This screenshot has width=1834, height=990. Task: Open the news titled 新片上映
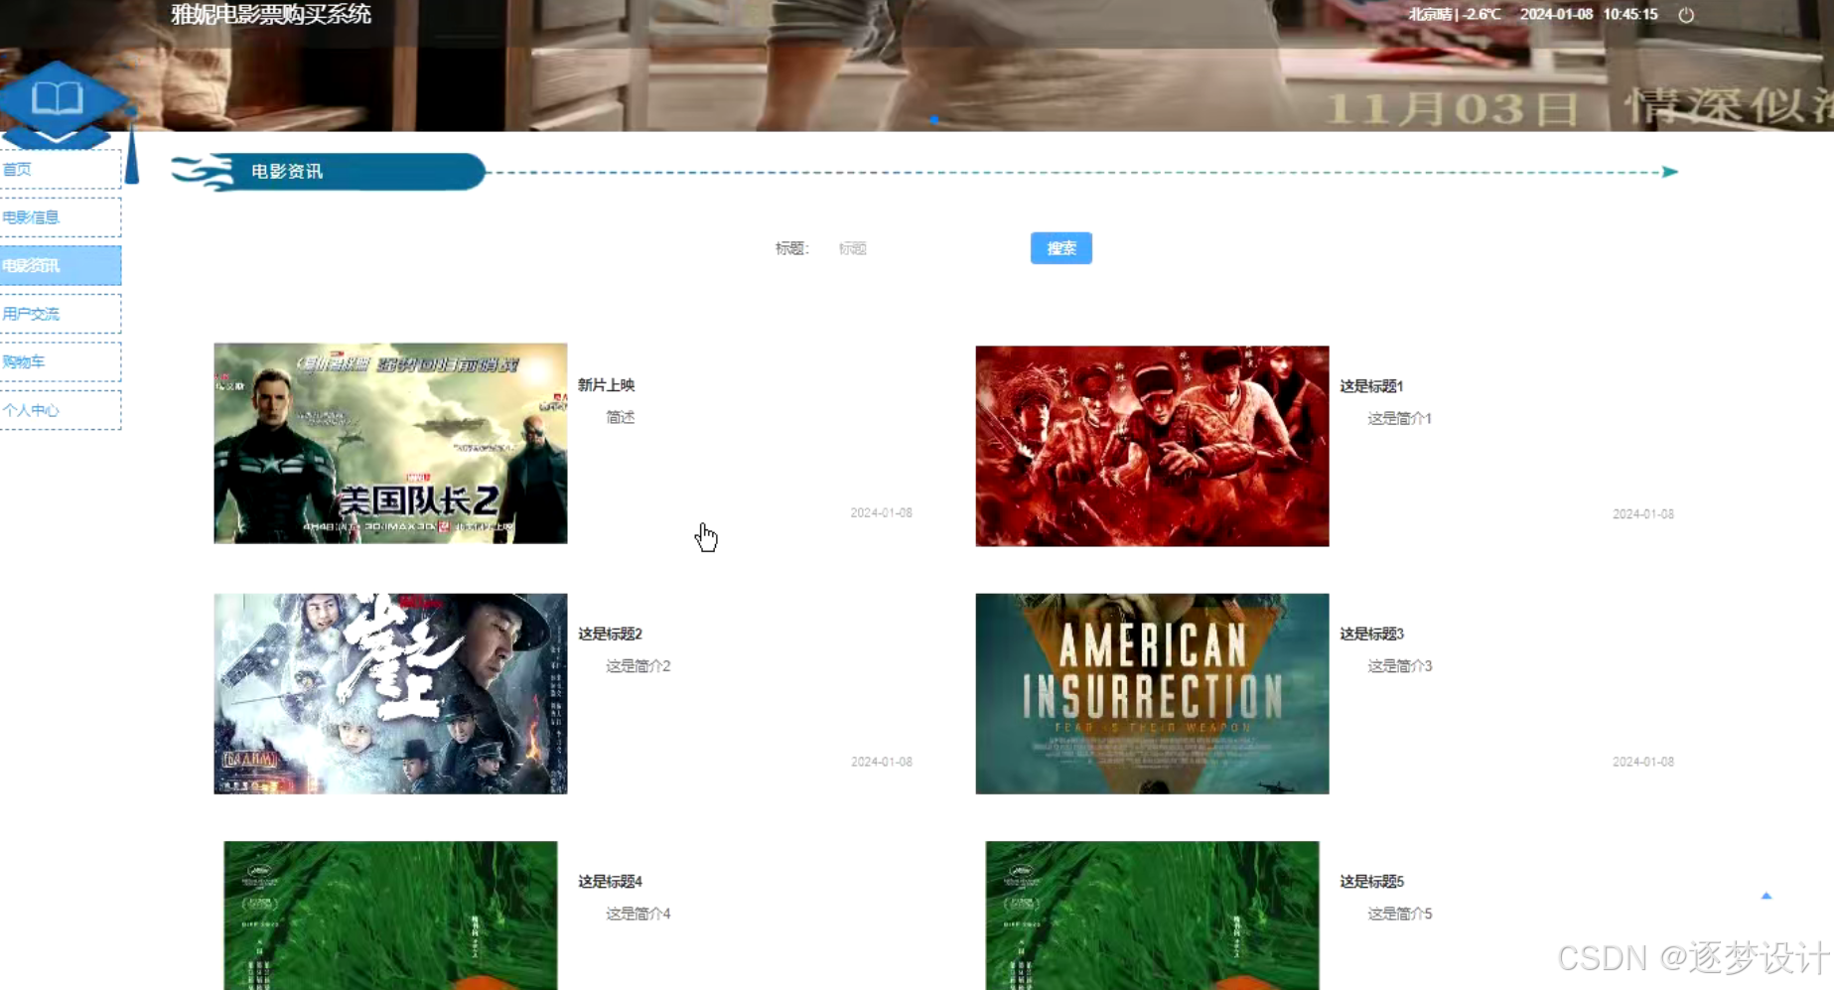(x=607, y=385)
